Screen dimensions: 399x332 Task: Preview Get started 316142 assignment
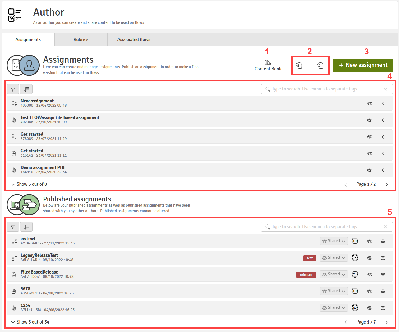pos(370,153)
